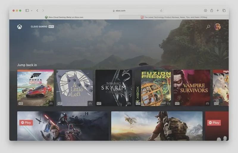Reload the page icon in address bar
The width and height of the screenshot is (238, 153).
pos(161,11)
